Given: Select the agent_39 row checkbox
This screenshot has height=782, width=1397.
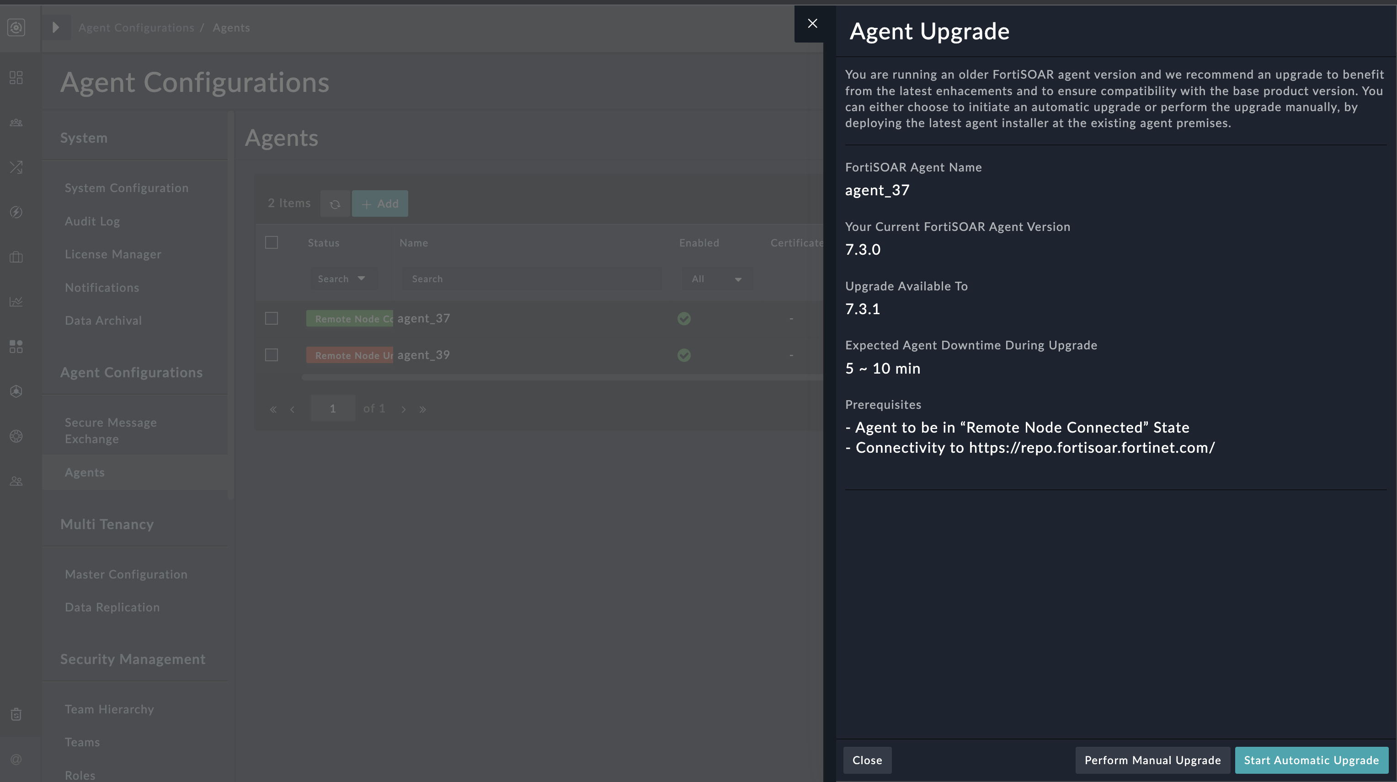Looking at the screenshot, I should click(271, 355).
